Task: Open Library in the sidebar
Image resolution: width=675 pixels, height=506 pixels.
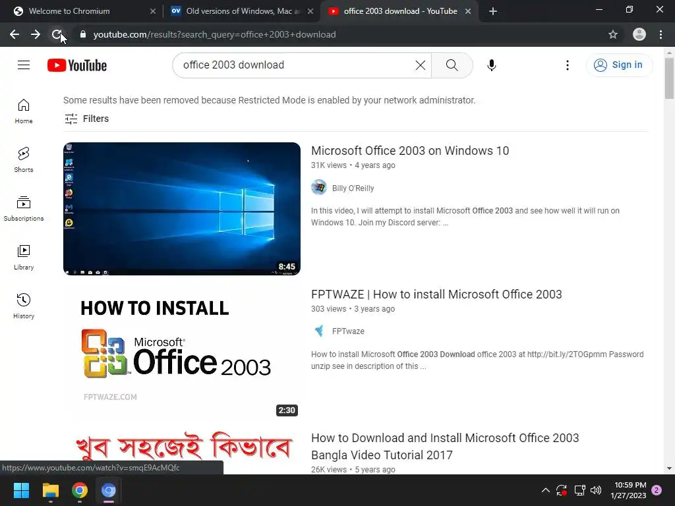Action: click(24, 258)
